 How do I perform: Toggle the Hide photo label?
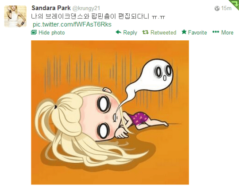(x=52, y=32)
